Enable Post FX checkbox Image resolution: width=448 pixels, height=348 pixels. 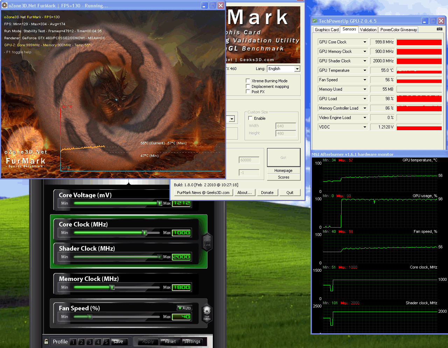248,91
